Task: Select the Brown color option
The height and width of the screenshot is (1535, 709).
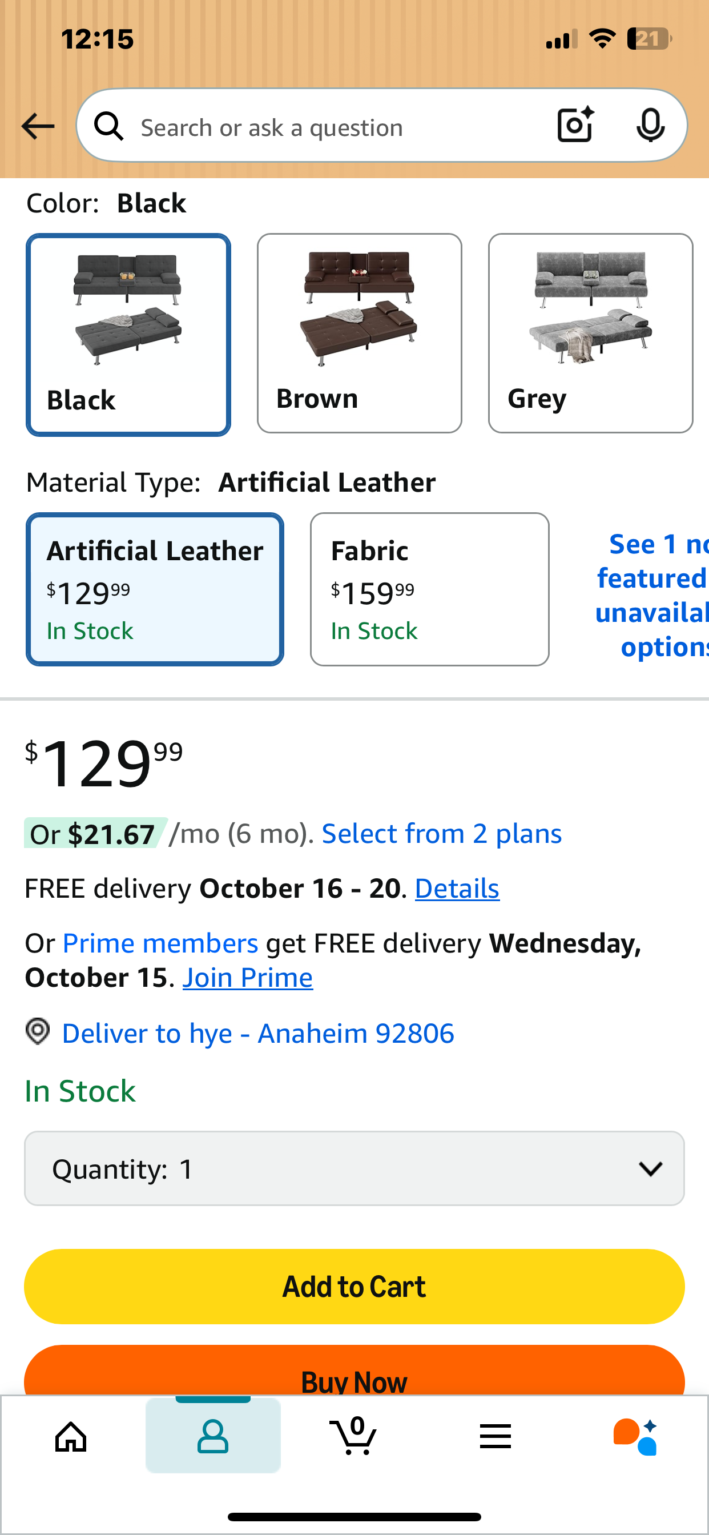Action: pyautogui.click(x=359, y=333)
